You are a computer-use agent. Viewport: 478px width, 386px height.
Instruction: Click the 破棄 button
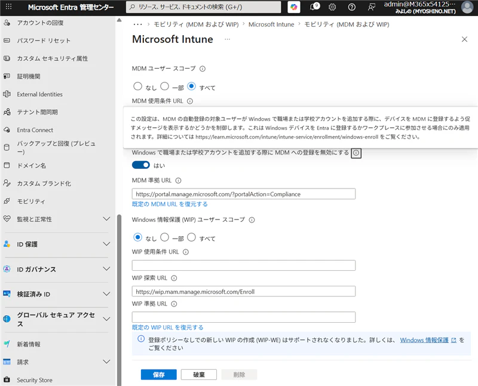pyautogui.click(x=199, y=375)
